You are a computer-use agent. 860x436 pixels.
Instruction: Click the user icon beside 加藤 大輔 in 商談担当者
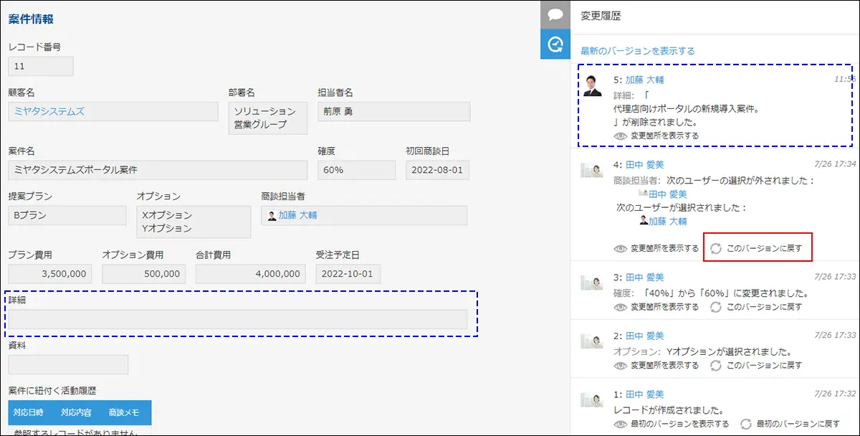tap(272, 215)
